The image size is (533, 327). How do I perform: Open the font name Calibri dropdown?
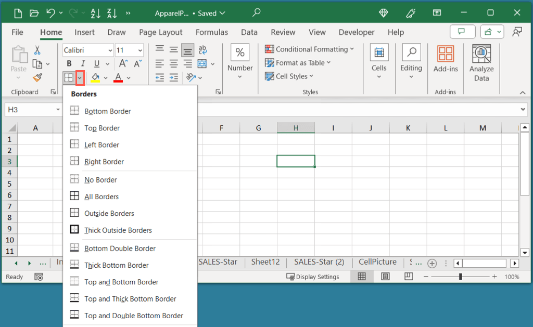click(x=110, y=50)
